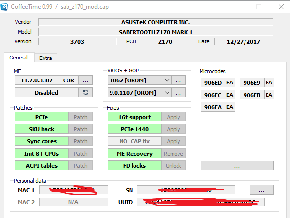Click the ME Disabled state field

46,92
